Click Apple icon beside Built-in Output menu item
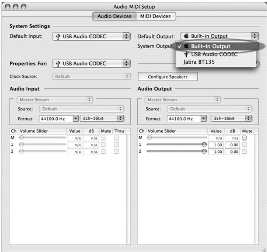Image resolution: width=267 pixels, height=252 pixels. pyautogui.click(x=187, y=46)
